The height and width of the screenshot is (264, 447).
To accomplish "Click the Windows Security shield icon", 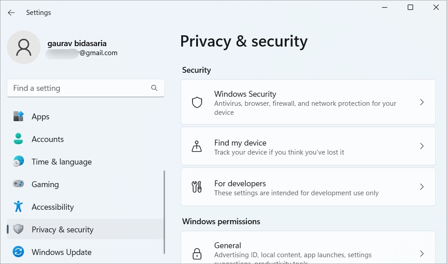I will pyautogui.click(x=197, y=103).
